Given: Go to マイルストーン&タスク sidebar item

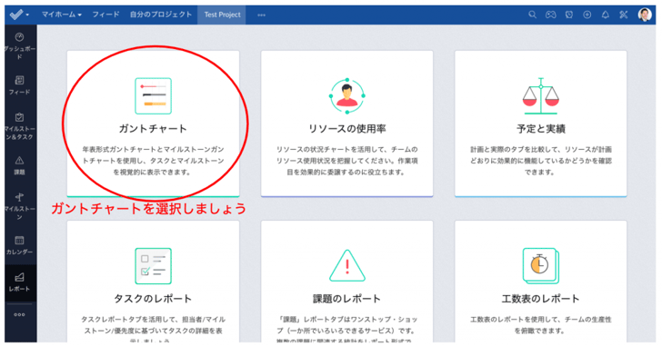Looking at the screenshot, I should (19, 126).
